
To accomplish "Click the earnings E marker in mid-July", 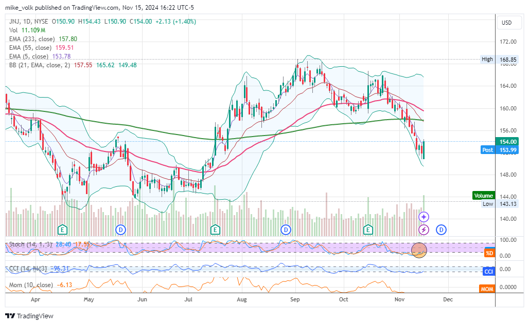I will [x=215, y=230].
